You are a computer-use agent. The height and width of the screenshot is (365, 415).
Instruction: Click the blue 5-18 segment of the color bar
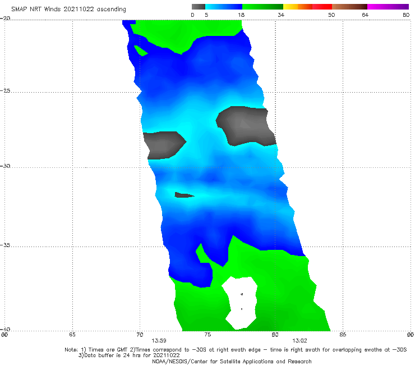click(x=224, y=7)
